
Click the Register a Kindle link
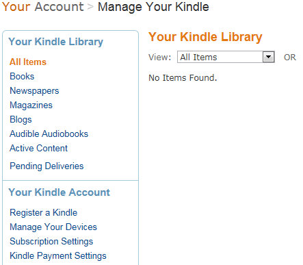(44, 212)
